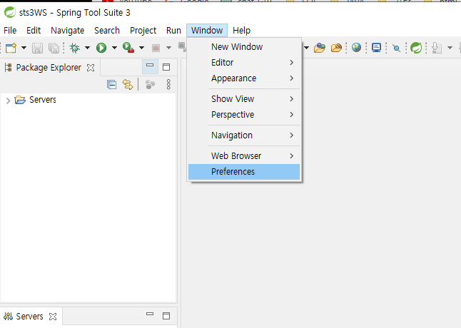Select the Package Explorer tab
Image resolution: width=461 pixels, height=328 pixels.
pos(49,68)
